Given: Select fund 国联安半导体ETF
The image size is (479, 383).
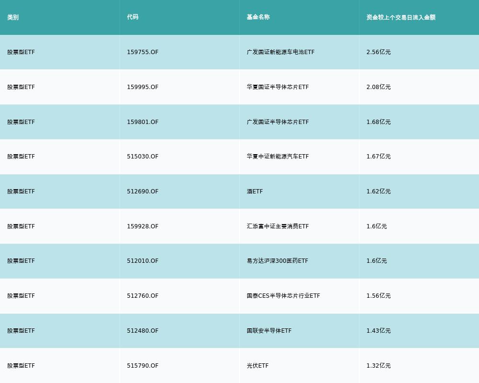Looking at the screenshot, I should (x=269, y=331).
